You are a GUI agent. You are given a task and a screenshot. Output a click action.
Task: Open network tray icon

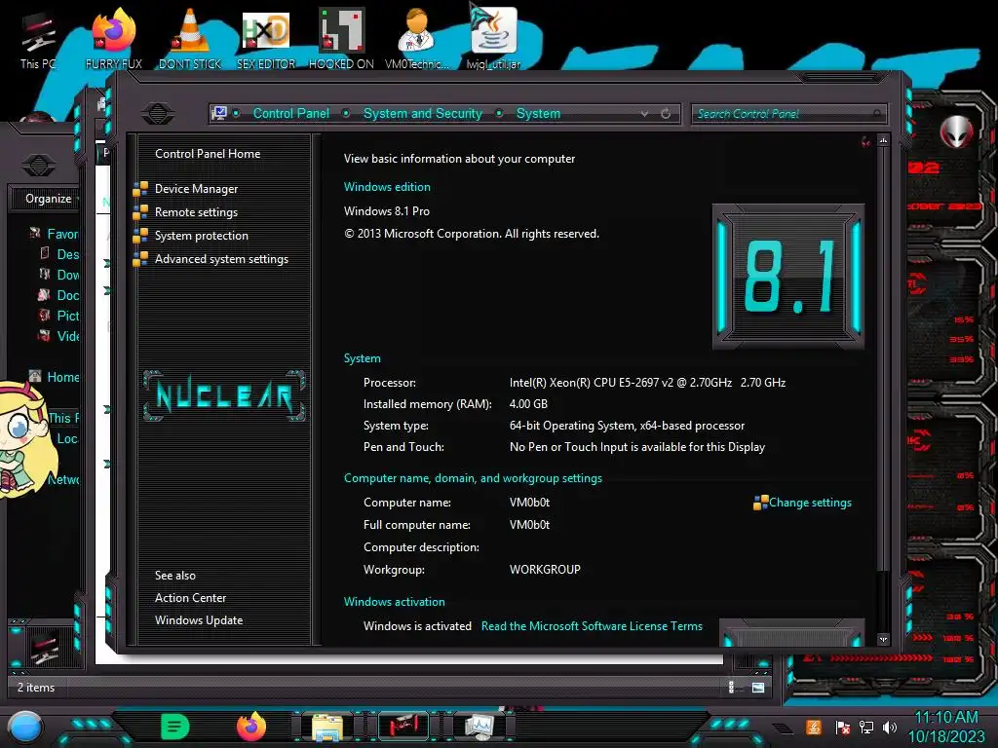click(866, 727)
